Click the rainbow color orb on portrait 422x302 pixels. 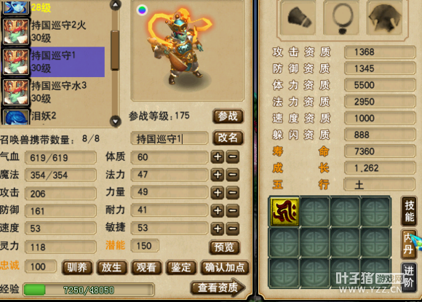pos(142,10)
